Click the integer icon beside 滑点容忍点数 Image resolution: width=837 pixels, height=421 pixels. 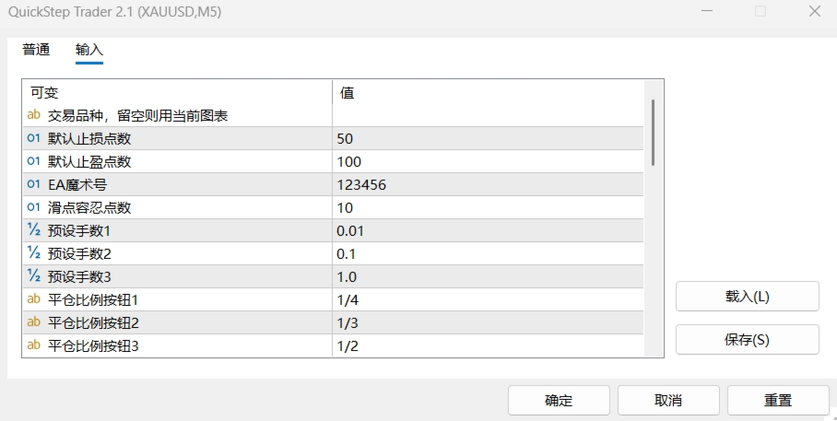tap(34, 207)
